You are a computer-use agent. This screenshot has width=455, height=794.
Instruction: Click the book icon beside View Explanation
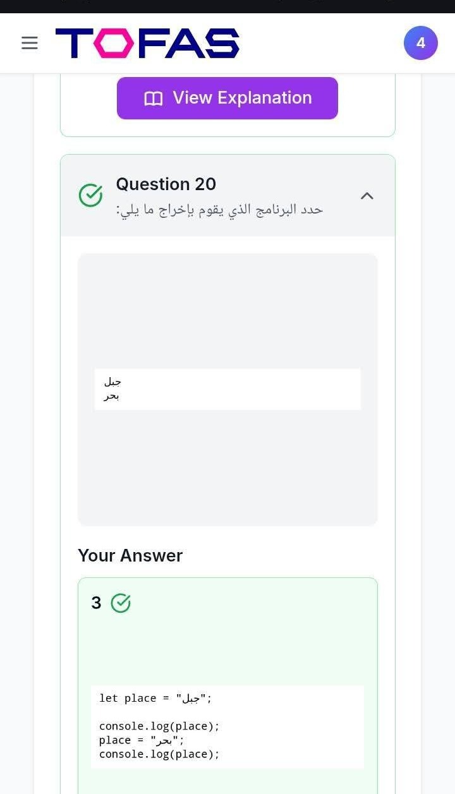coord(154,99)
